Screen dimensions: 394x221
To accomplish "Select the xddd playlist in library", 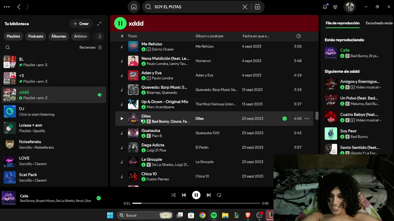I will click(54, 95).
